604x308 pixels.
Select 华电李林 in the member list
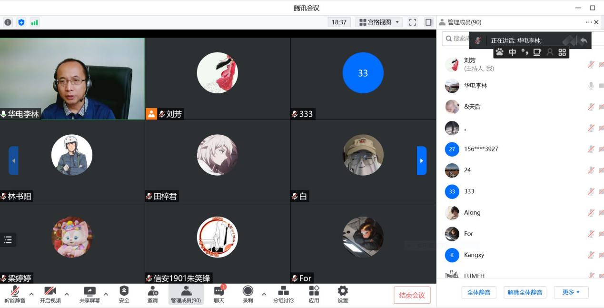coord(476,86)
